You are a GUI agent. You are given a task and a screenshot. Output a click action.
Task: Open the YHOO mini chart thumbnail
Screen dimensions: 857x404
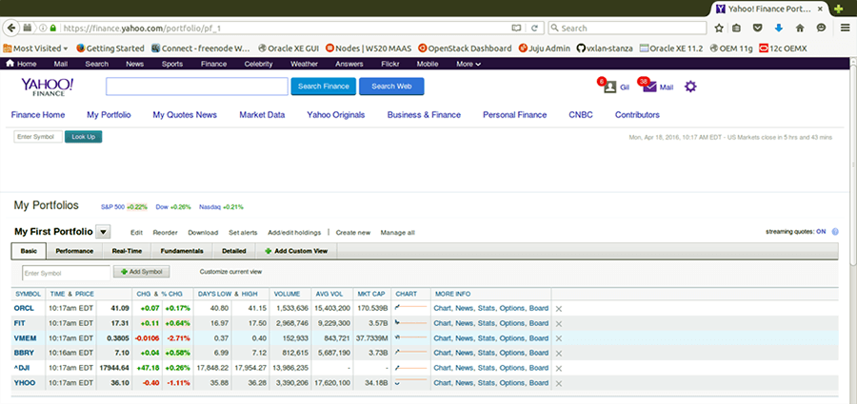coord(410,382)
